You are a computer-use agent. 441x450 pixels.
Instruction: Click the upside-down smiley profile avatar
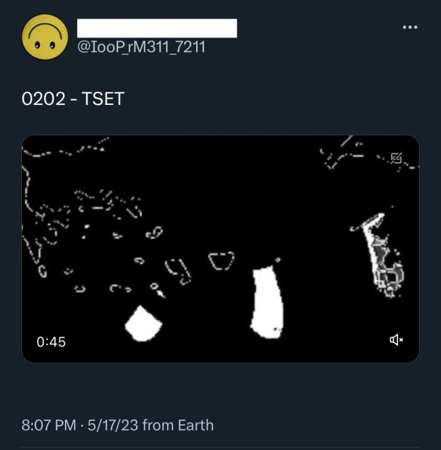point(45,37)
